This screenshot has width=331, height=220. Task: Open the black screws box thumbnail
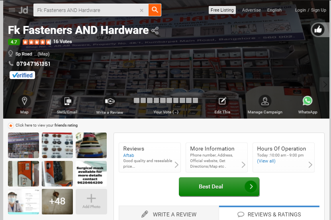(57, 174)
